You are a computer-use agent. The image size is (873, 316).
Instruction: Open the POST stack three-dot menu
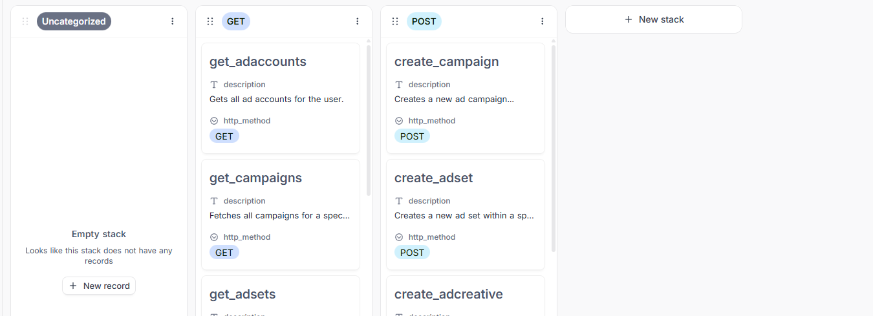point(542,21)
